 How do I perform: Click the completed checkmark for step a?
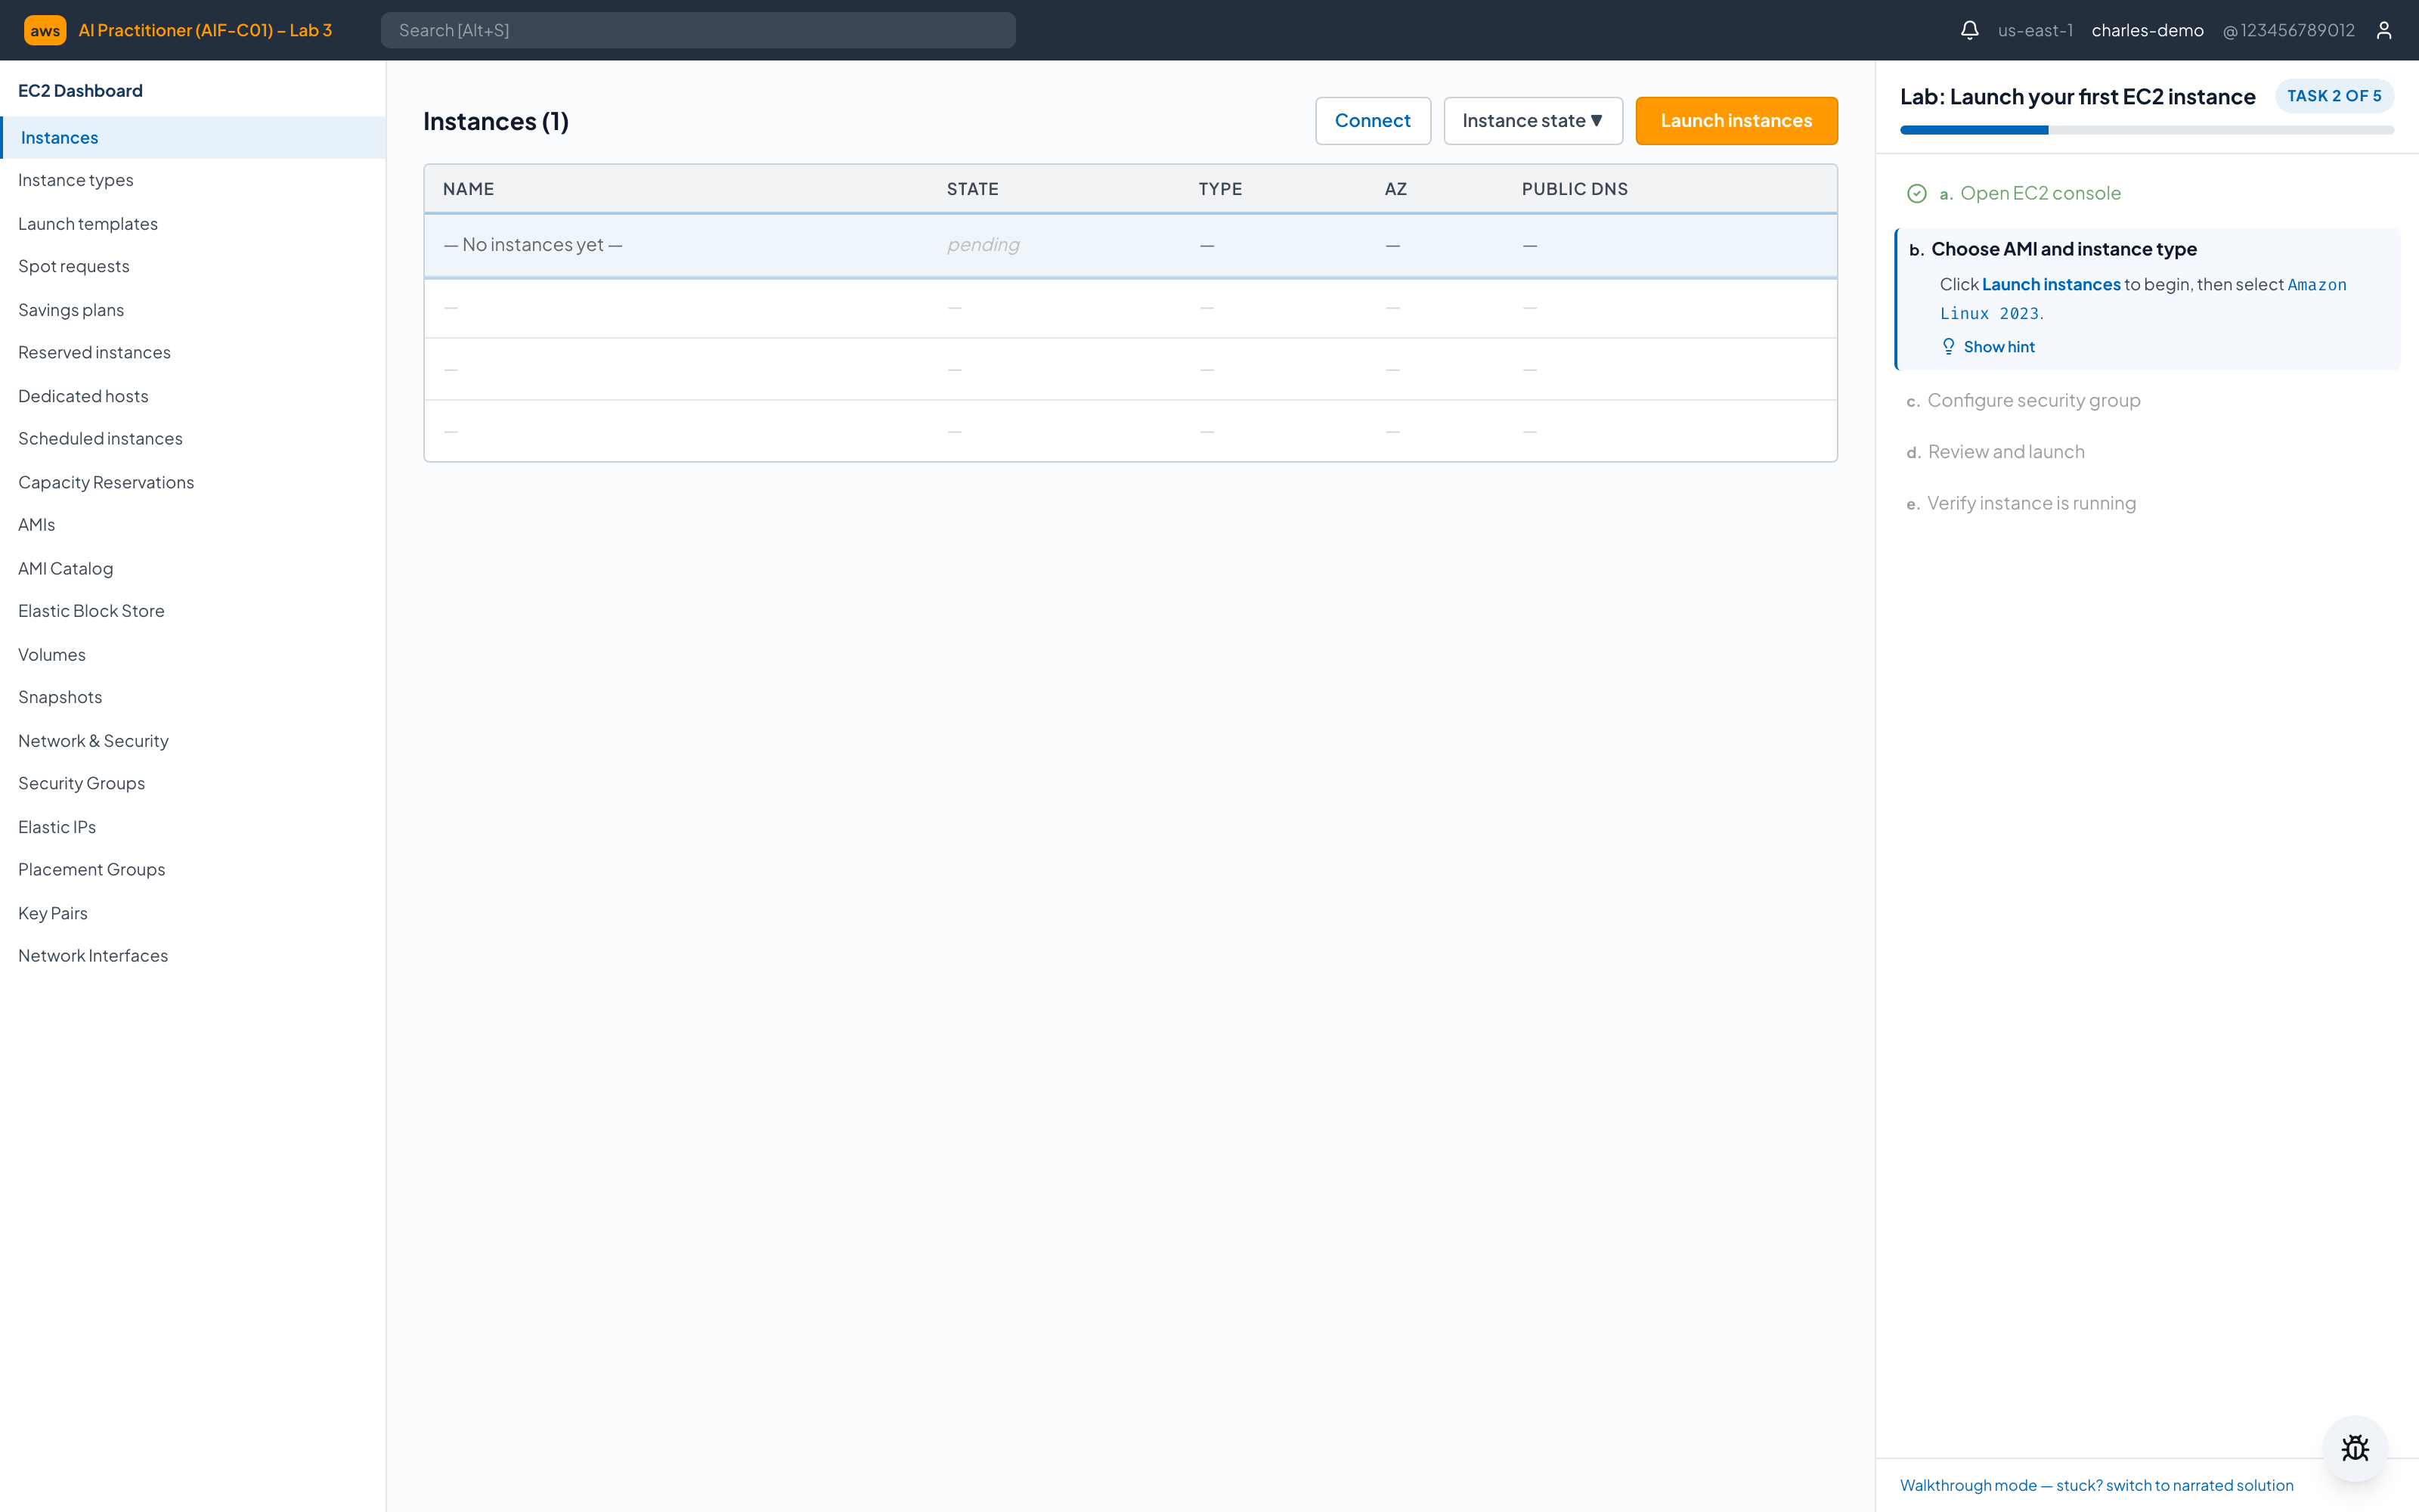(1916, 193)
